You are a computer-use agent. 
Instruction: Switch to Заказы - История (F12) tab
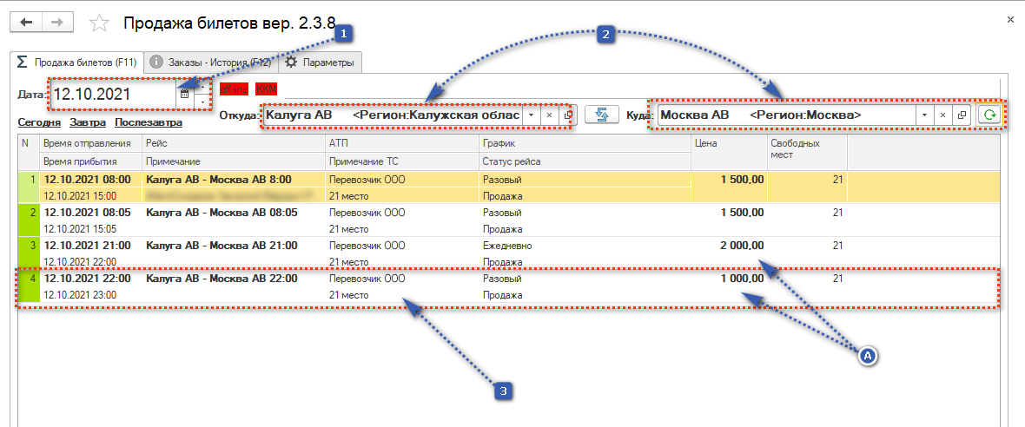210,62
